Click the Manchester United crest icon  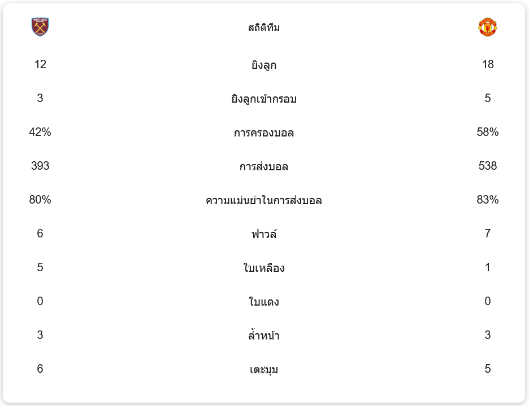488,27
